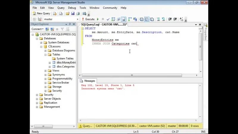The width and height of the screenshot is (238, 134).
Task: Toggle IntelliSense Enabled button
Action: point(124,19)
